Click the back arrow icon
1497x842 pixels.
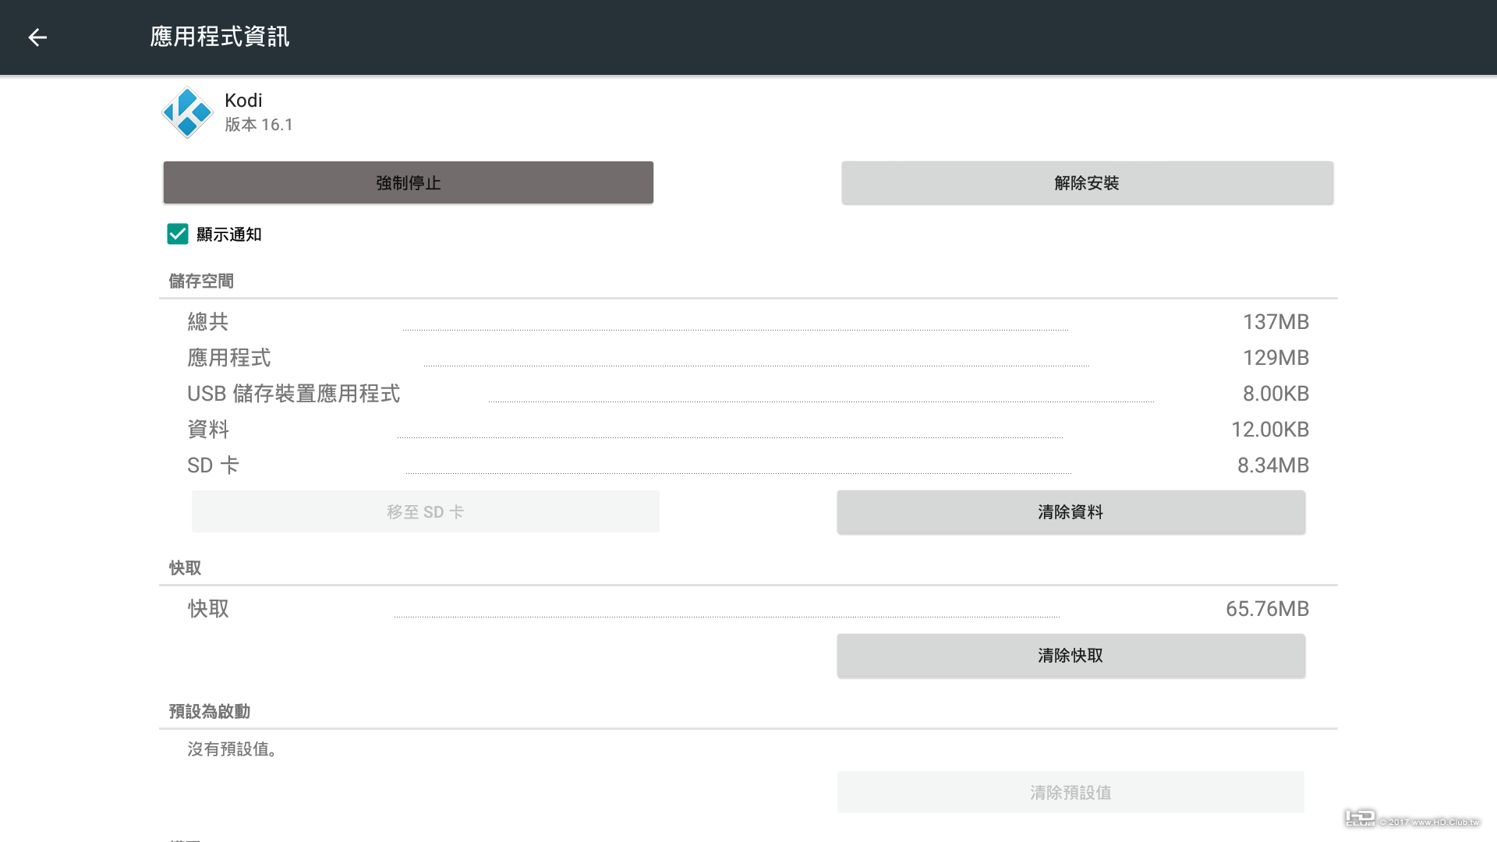(37, 37)
